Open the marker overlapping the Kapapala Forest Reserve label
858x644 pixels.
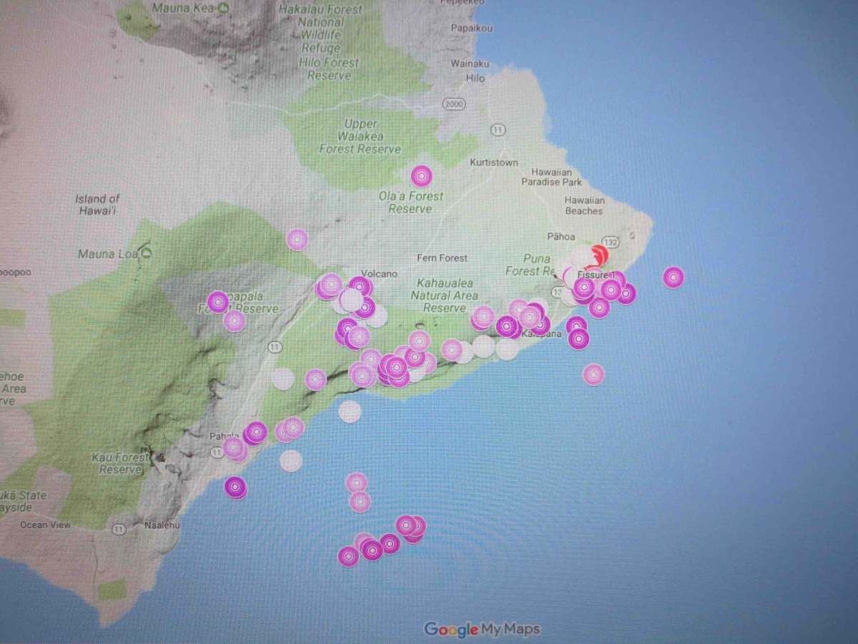(218, 302)
